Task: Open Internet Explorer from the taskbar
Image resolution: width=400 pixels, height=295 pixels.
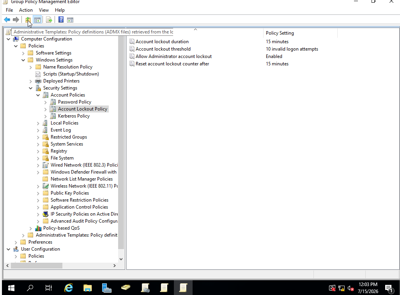Action: (68, 288)
